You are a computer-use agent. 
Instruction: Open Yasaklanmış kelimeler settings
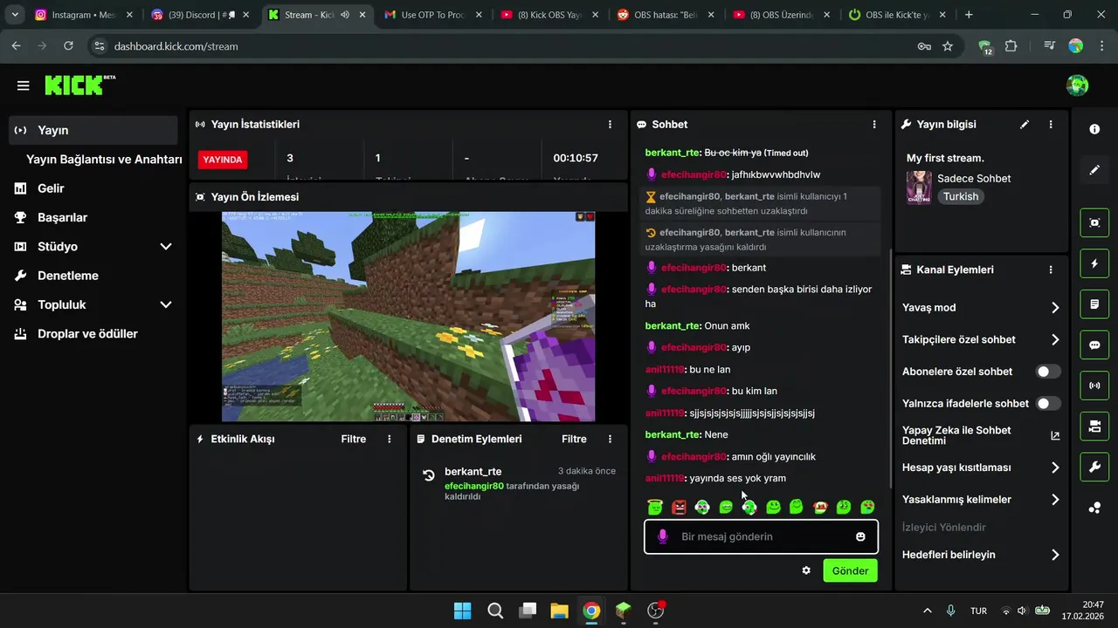point(981,500)
